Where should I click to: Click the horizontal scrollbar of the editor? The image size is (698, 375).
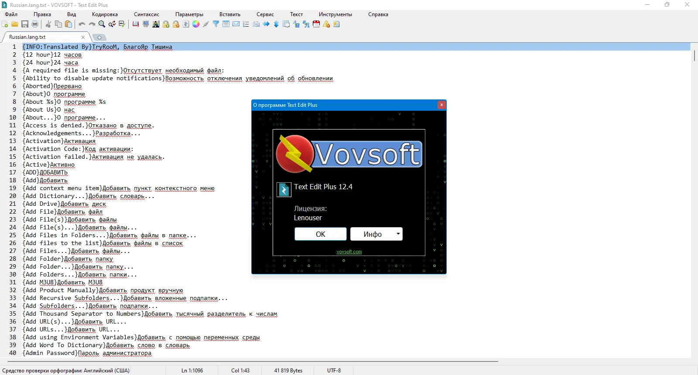pos(253,361)
